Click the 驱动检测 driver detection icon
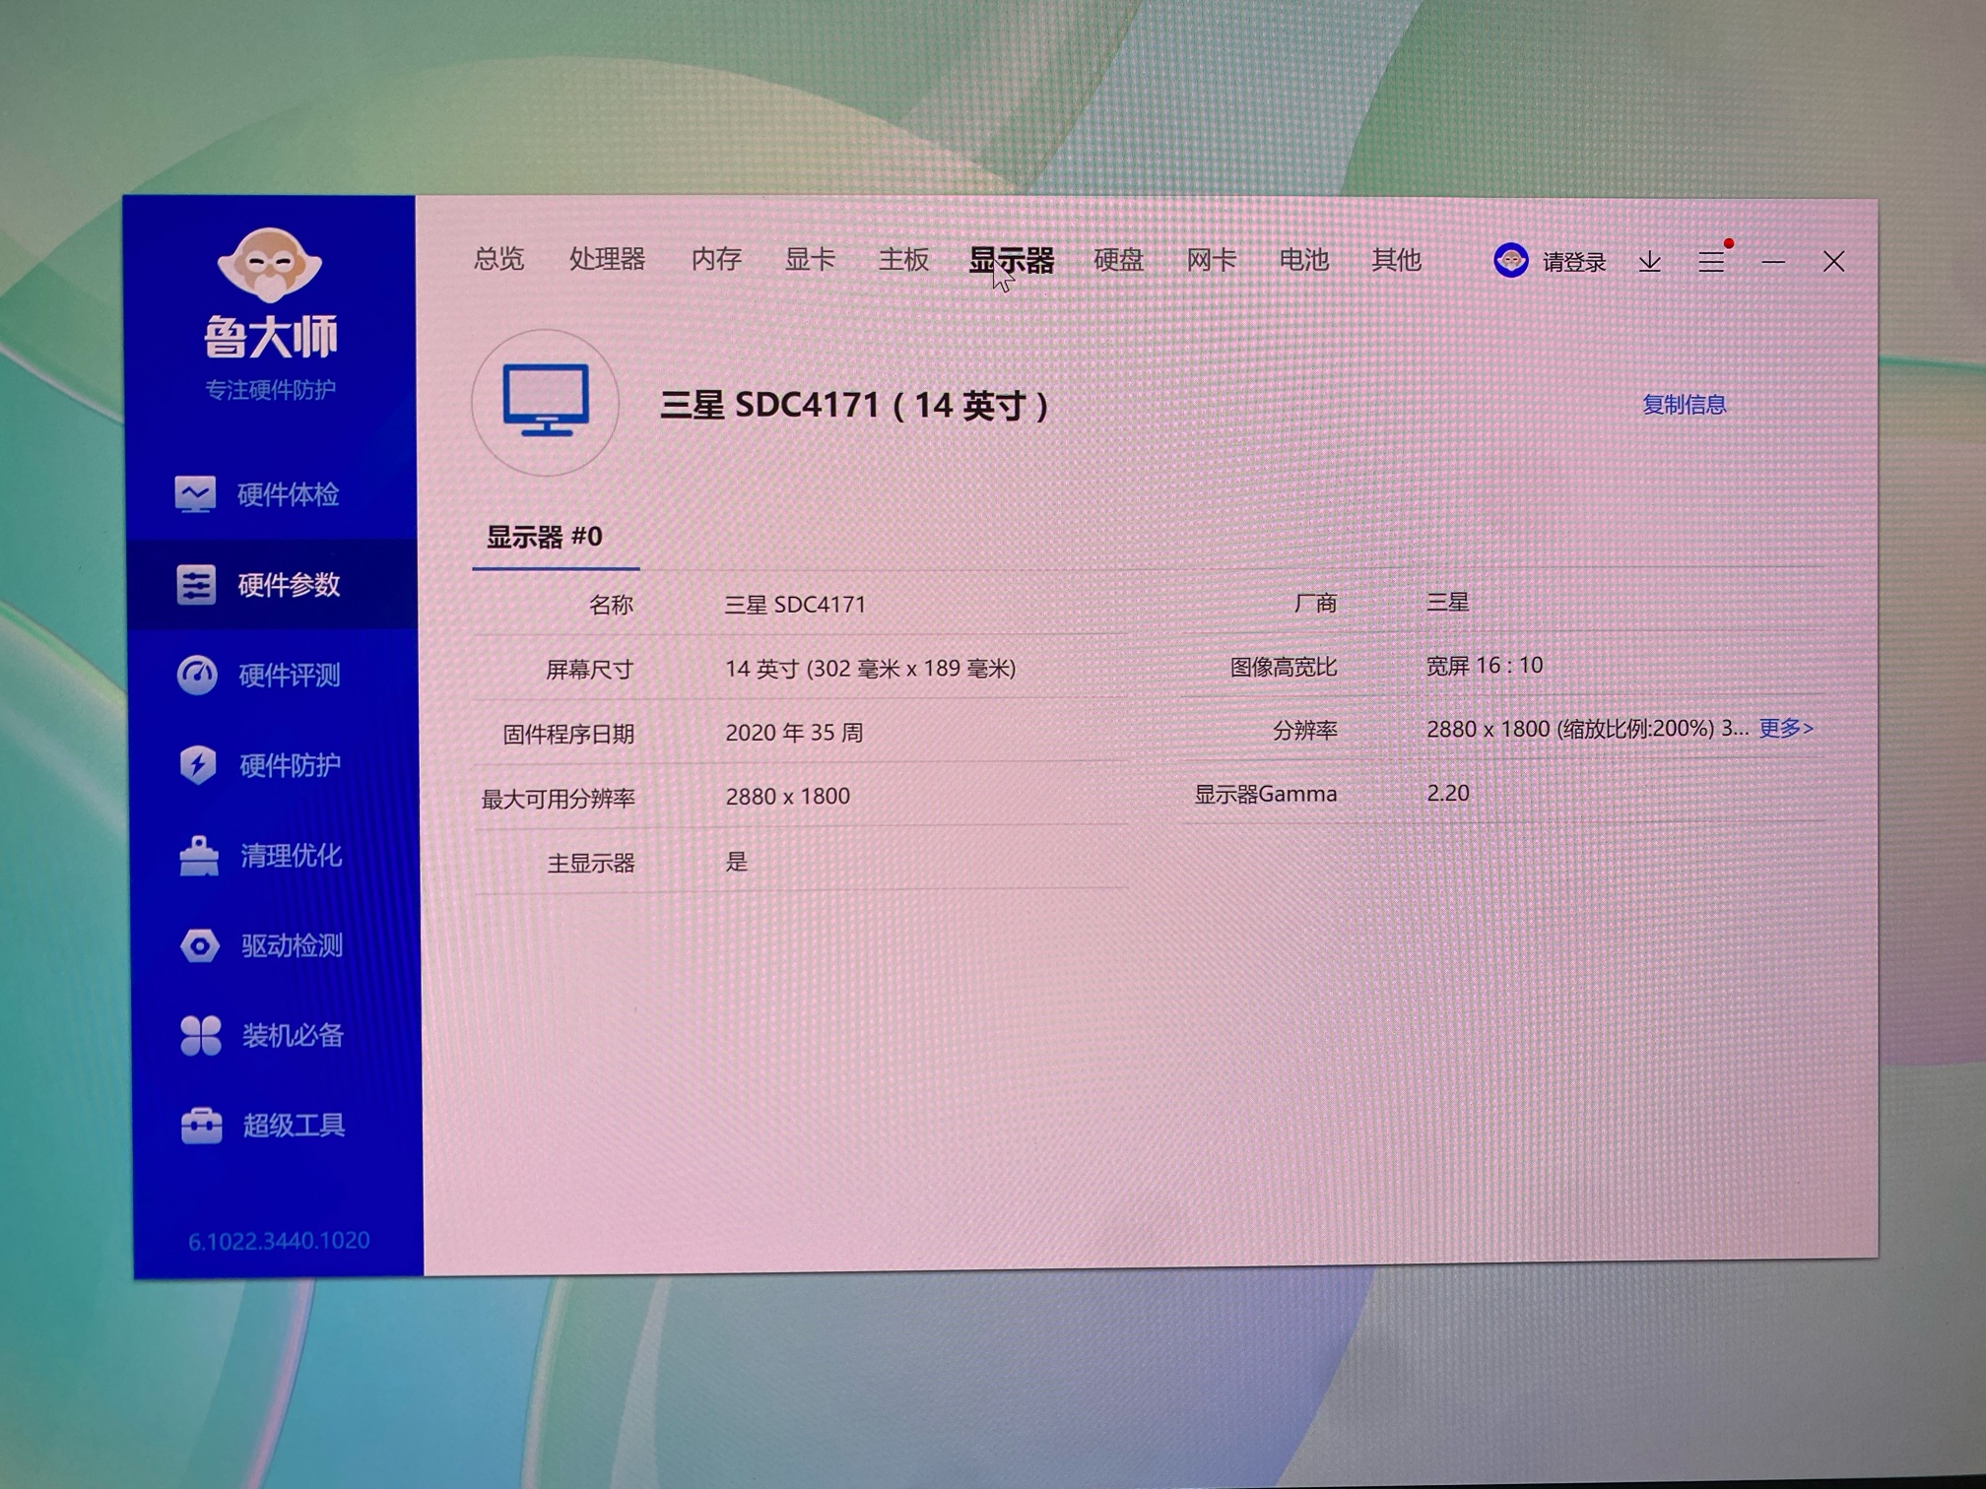Image resolution: width=1986 pixels, height=1489 pixels. click(x=200, y=946)
